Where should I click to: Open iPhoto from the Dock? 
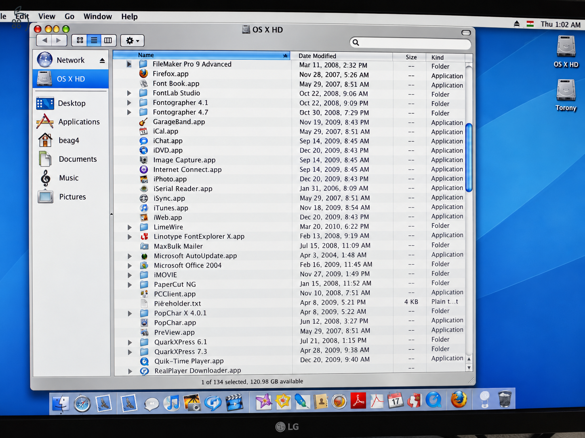point(192,403)
